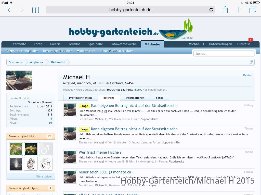261x195 pixels.
Task: Switch to the Profilnachrichten tab
Action: point(80,98)
